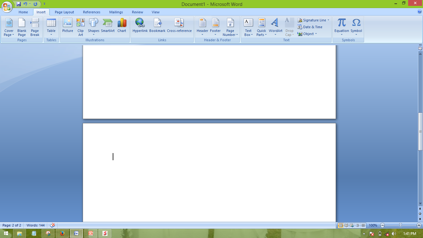Viewport: 423px width, 238px height.
Task: Expand the Signature Line options
Action: point(328,20)
